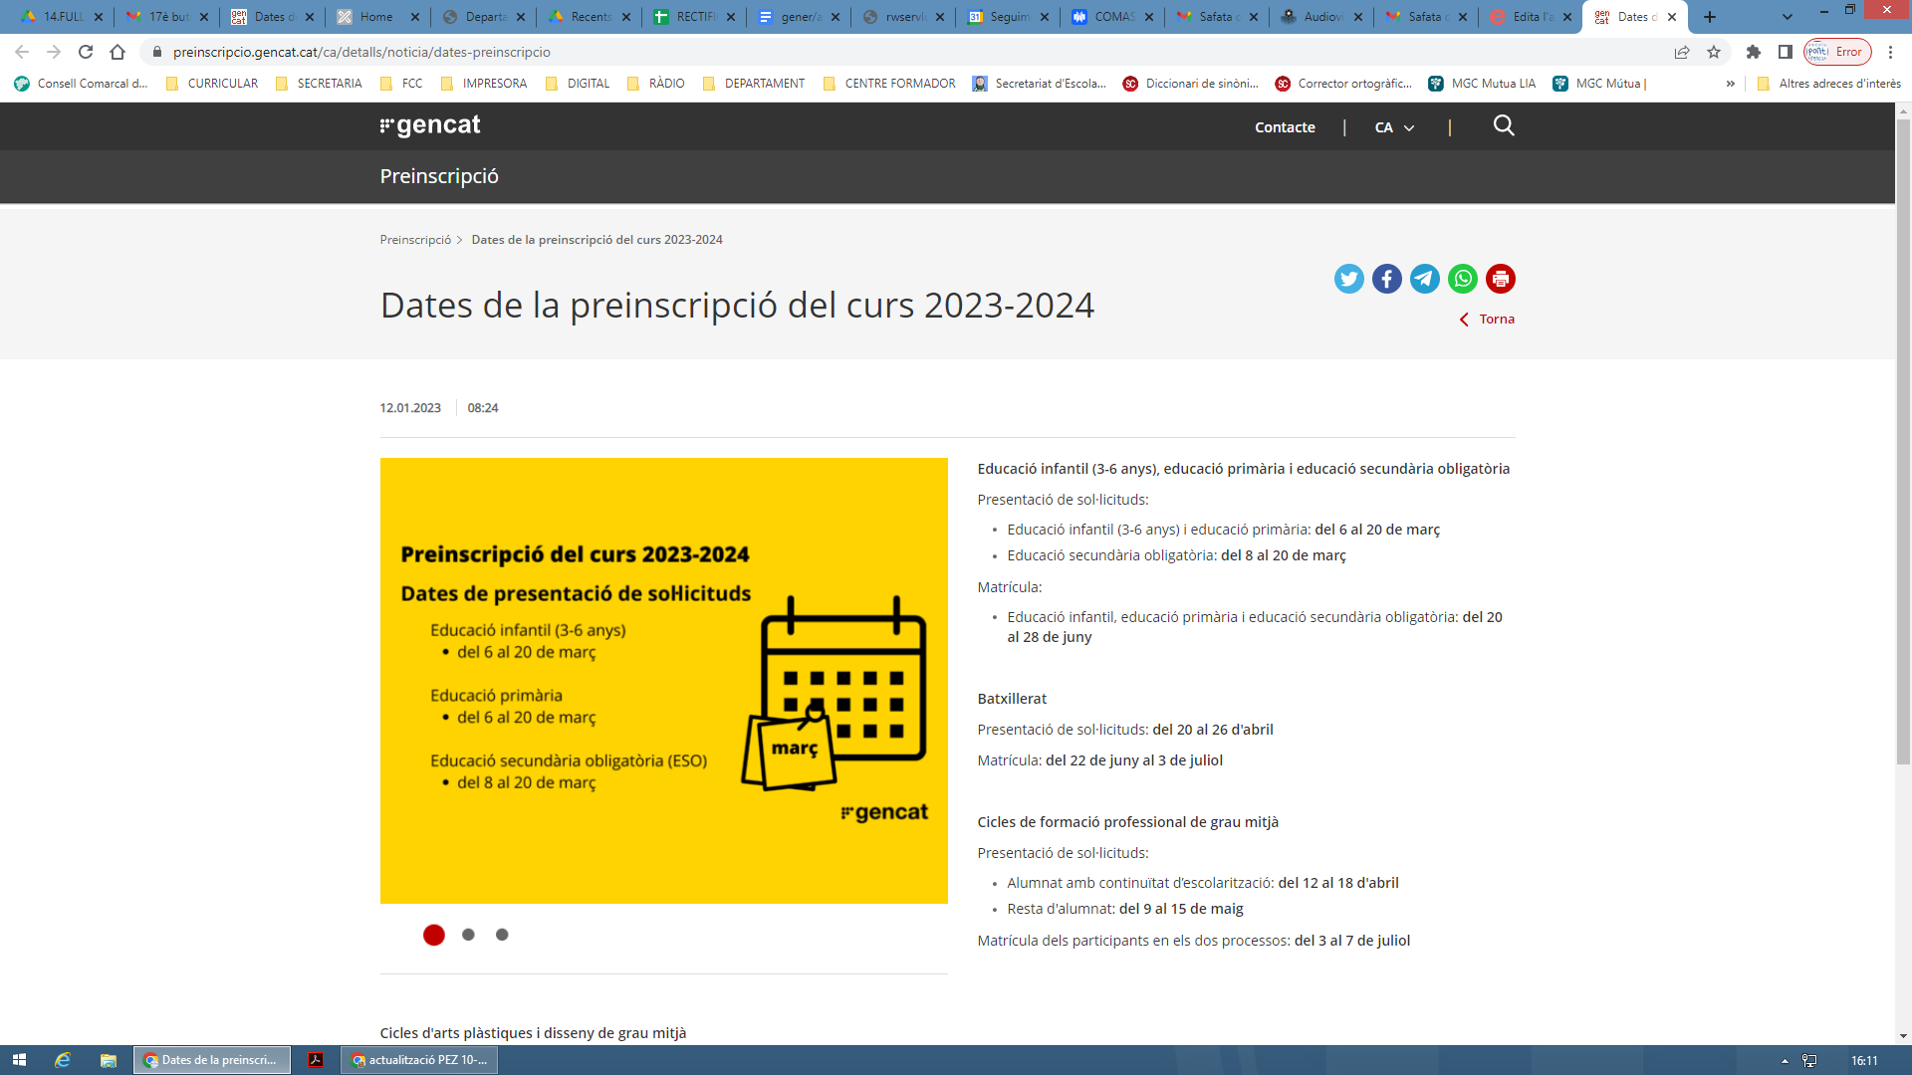Click the Contacte link in the header
This screenshot has height=1075, width=1912.
coord(1285,127)
